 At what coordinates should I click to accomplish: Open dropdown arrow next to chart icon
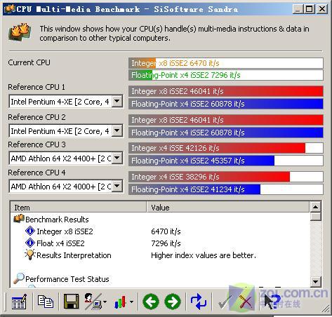click(x=131, y=302)
